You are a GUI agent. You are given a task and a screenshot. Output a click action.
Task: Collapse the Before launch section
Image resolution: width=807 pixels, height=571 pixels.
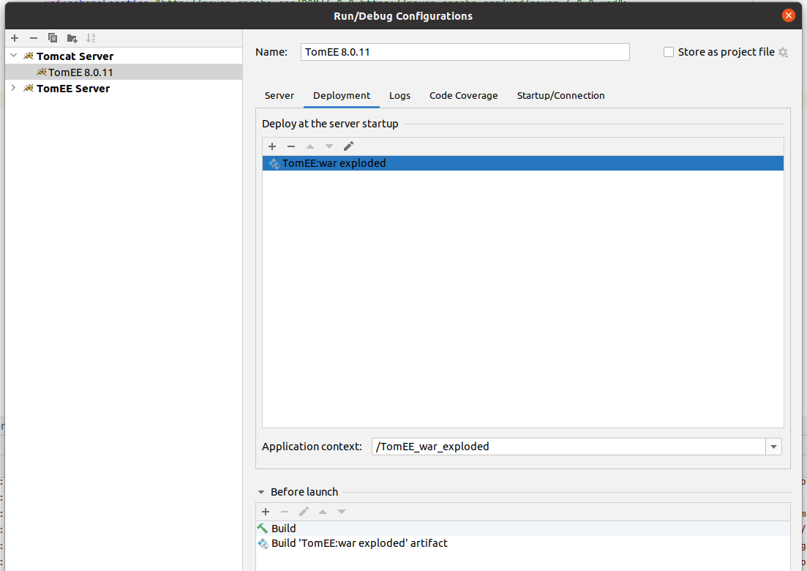261,492
